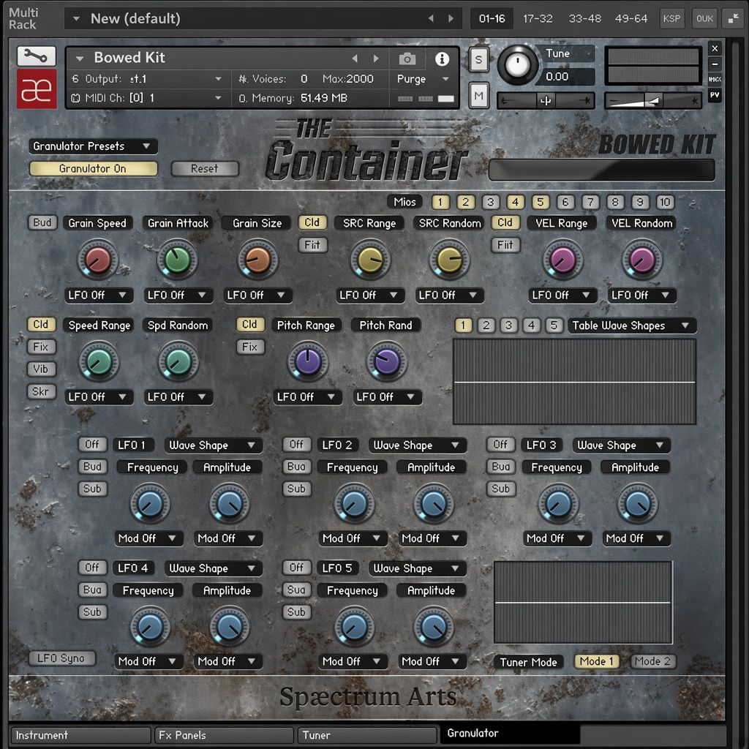Open Table Wave Shapes dropdown
The width and height of the screenshot is (749, 749).
pos(631,325)
